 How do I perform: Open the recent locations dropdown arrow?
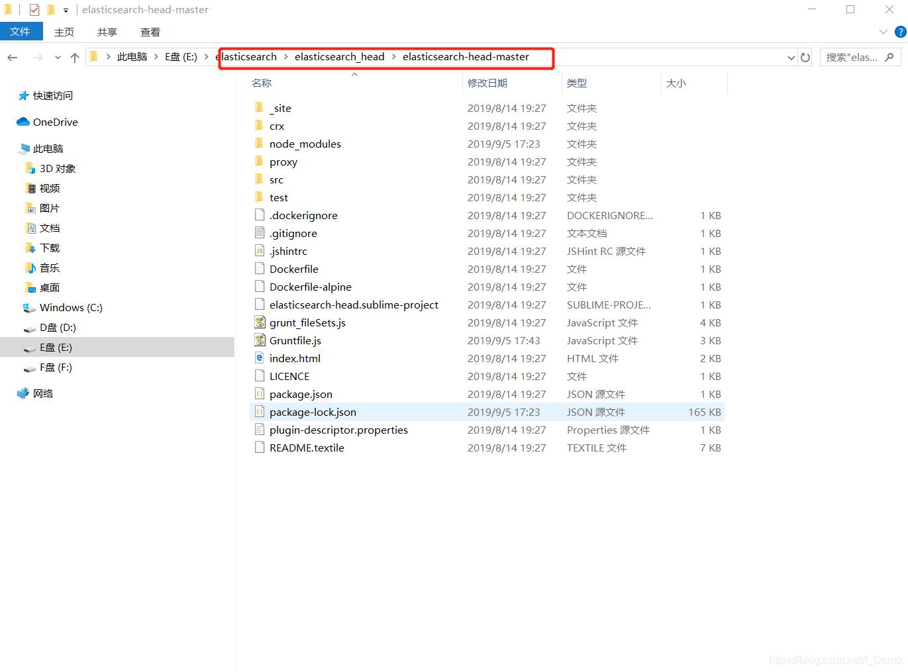[x=58, y=58]
